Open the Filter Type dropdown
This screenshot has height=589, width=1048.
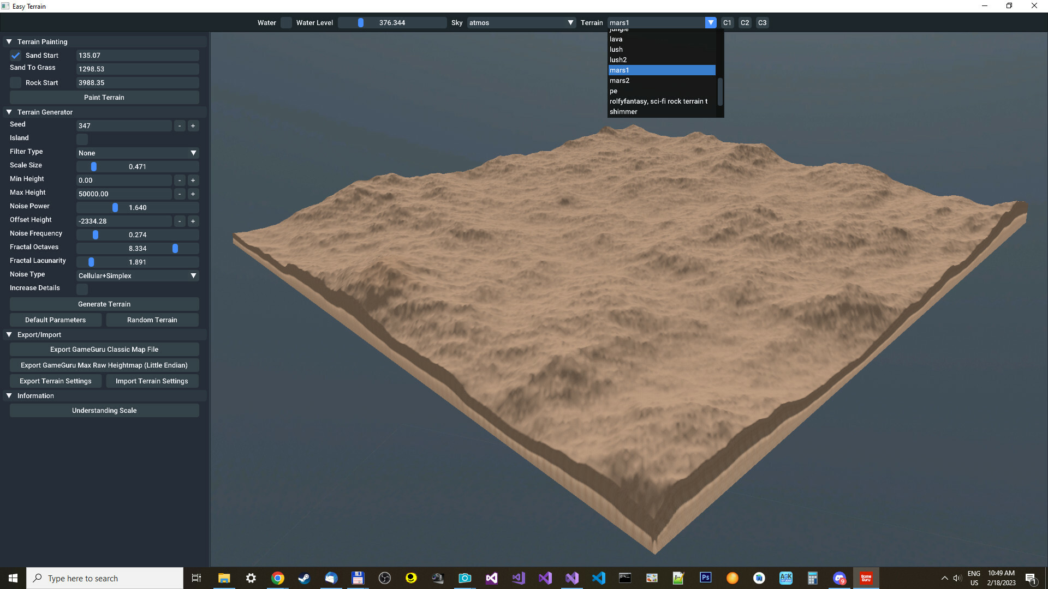[x=193, y=153]
